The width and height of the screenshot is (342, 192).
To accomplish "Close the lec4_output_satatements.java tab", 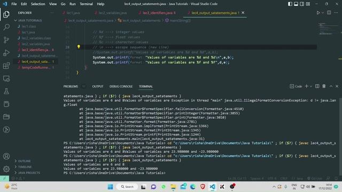I will [243, 13].
